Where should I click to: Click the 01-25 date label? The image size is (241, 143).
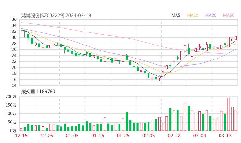click(x=123, y=136)
